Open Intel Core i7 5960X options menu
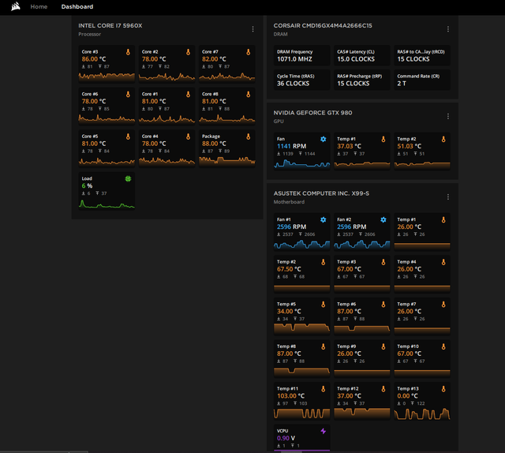505x453 pixels. [252, 29]
